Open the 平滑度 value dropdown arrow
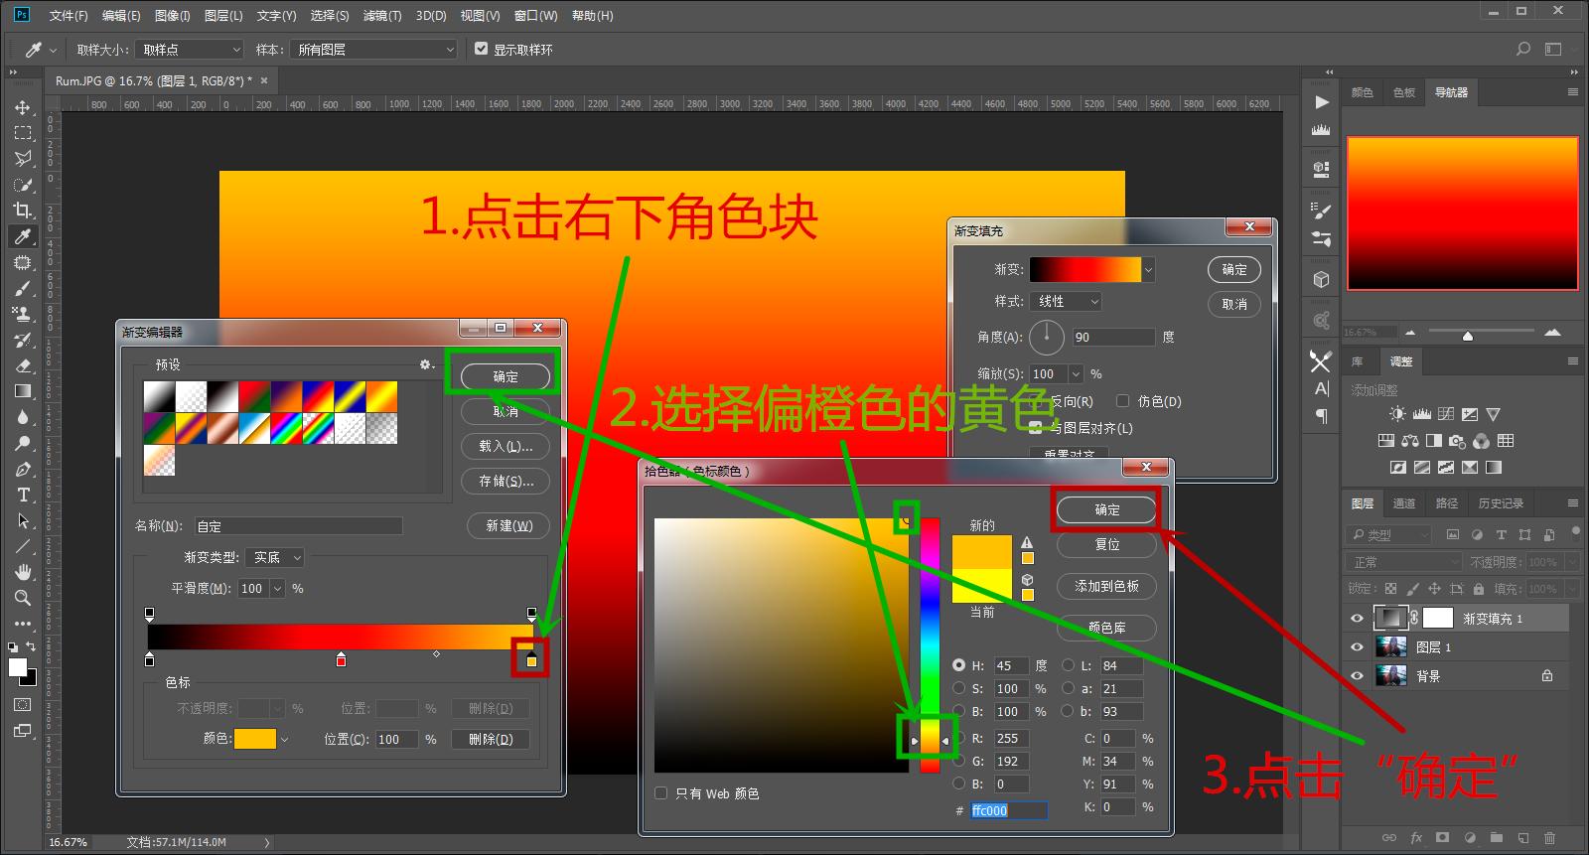The width and height of the screenshot is (1589, 855). click(277, 588)
